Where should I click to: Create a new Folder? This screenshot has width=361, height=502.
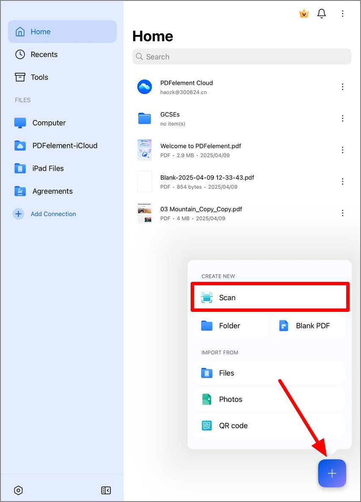(231, 326)
